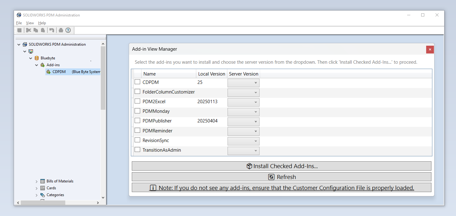This screenshot has width=456, height=216.
Task: Select the Bills of Materials table icon
Action: pos(43,181)
